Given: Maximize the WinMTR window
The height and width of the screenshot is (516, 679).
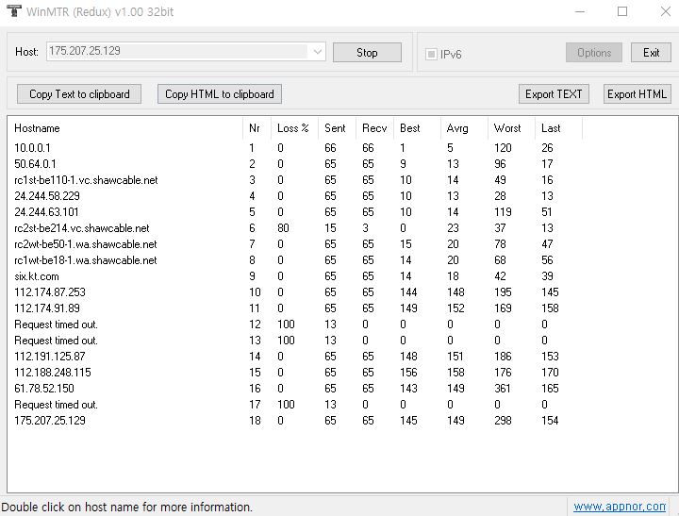Looking at the screenshot, I should (622, 12).
